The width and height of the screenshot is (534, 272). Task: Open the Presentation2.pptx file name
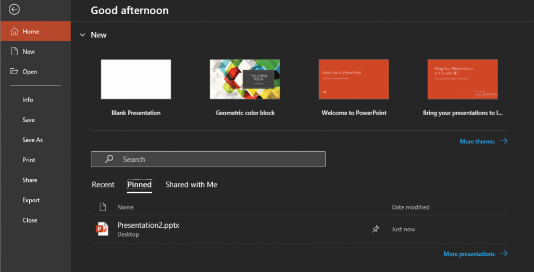tap(148, 225)
